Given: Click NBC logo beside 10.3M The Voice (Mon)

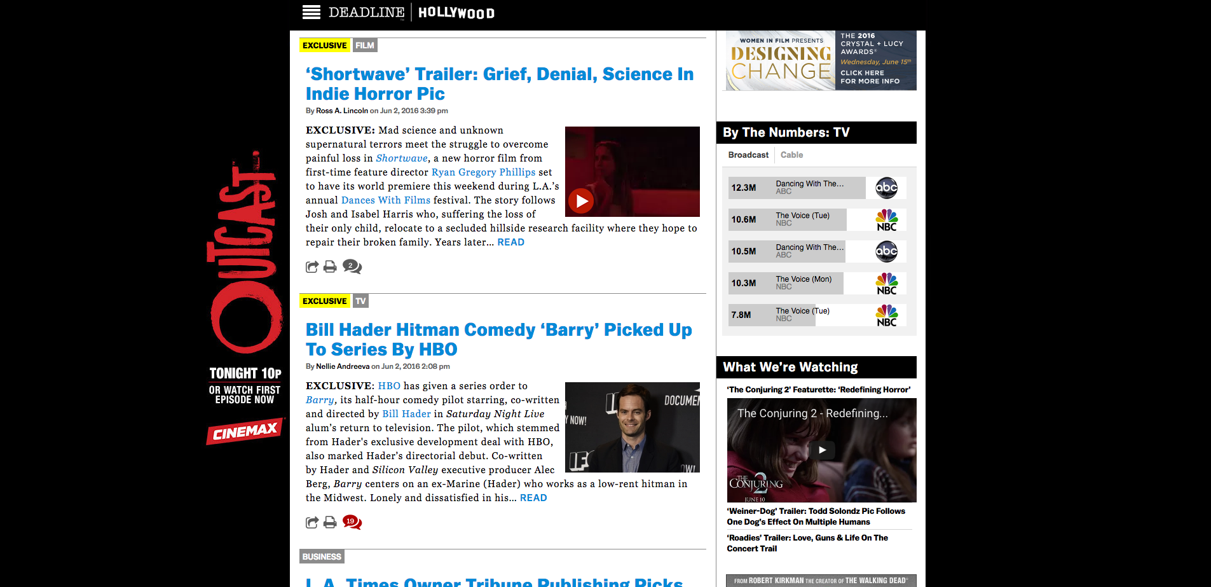Looking at the screenshot, I should point(886,283).
